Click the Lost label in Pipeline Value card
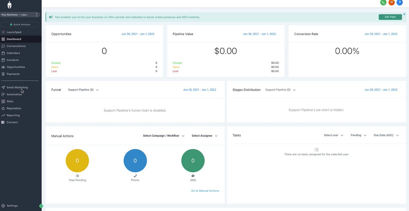This screenshot has width=409, height=211. pyautogui.click(x=175, y=71)
